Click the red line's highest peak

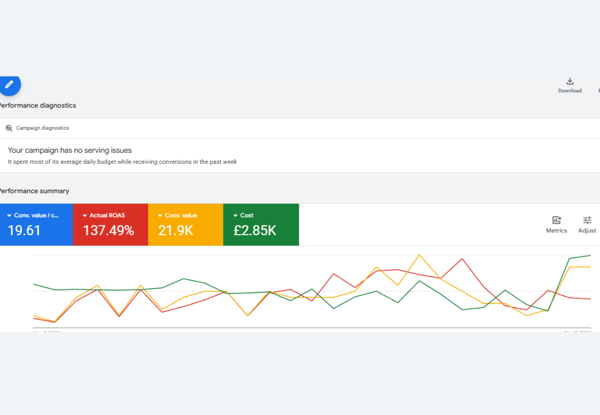point(462,259)
